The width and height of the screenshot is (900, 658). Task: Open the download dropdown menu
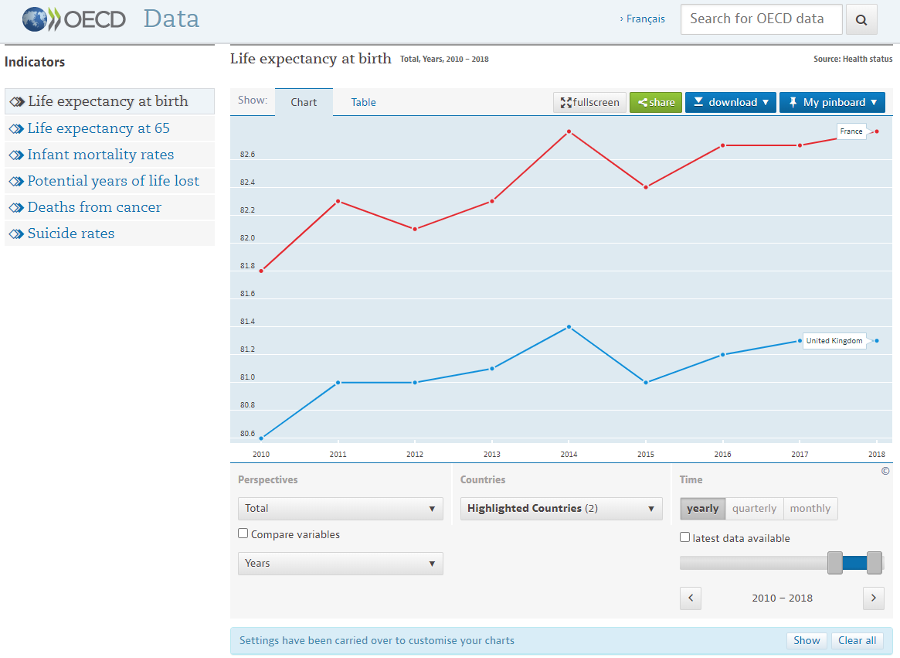click(731, 102)
